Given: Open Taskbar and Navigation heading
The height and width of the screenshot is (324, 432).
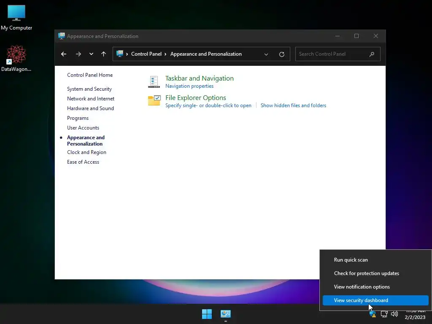Looking at the screenshot, I should coord(200,78).
